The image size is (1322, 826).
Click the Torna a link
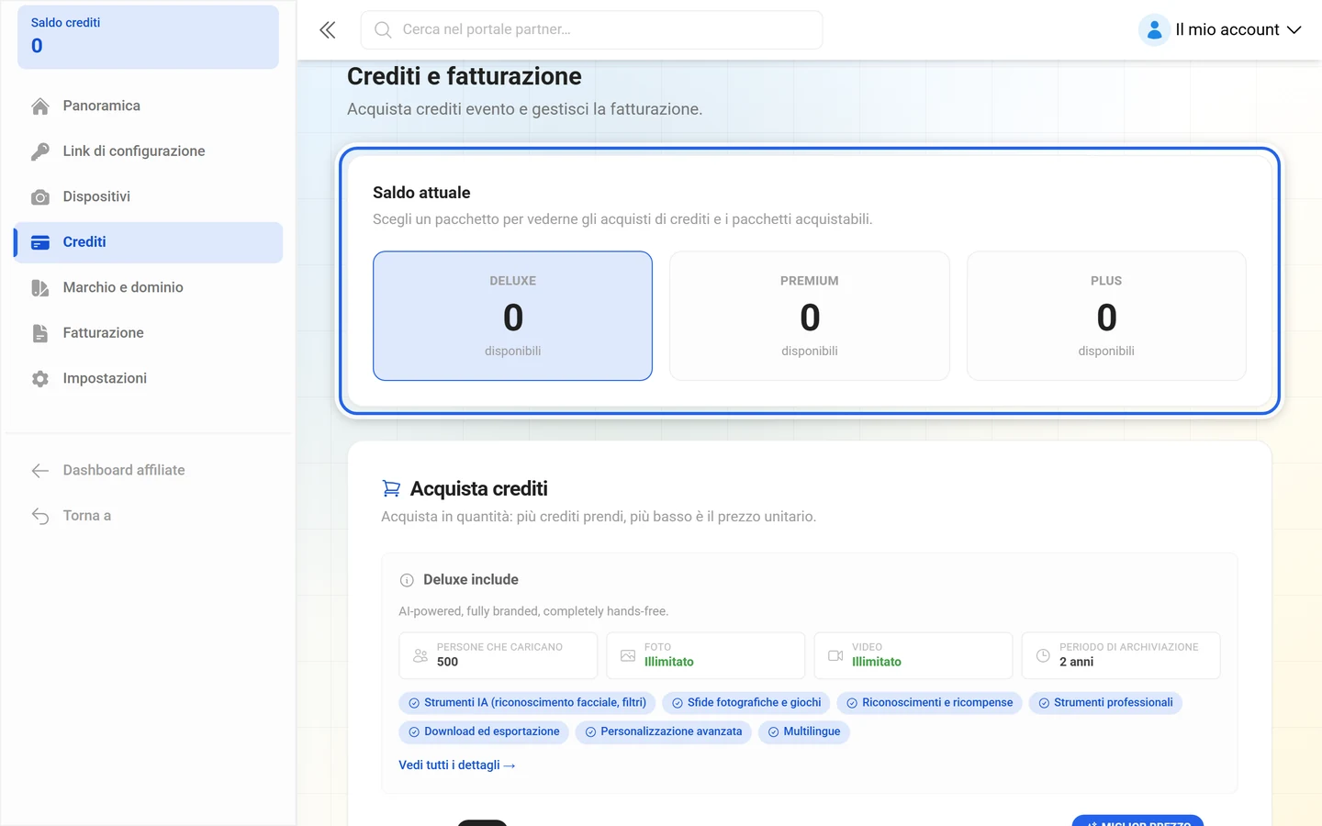click(148, 516)
